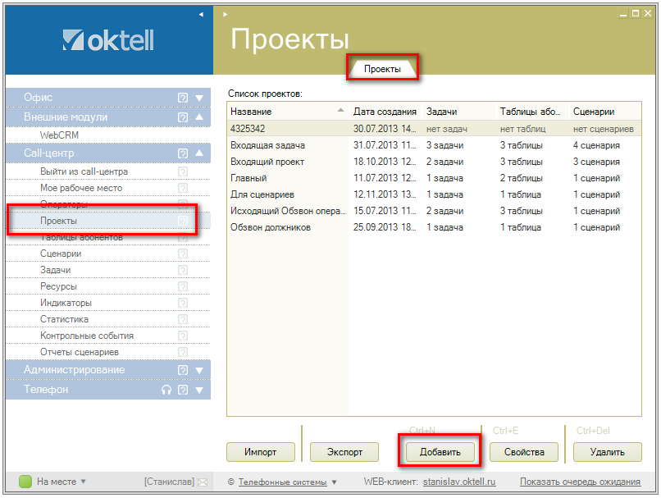Click help icon beside Статистика item
This screenshot has height=498, width=661.
tap(183, 320)
